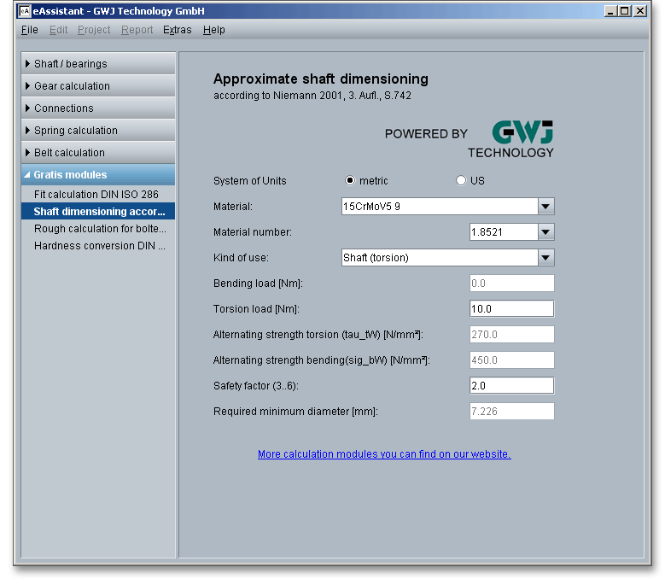Click the GWJ Technology logo
This screenshot has width=665, height=579.
[x=510, y=139]
